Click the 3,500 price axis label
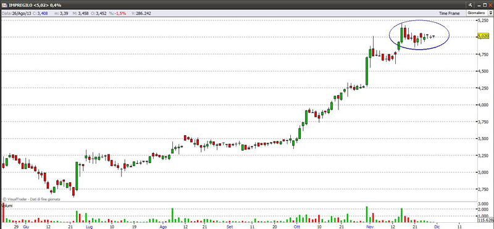The width and height of the screenshot is (494, 229). point(483,139)
